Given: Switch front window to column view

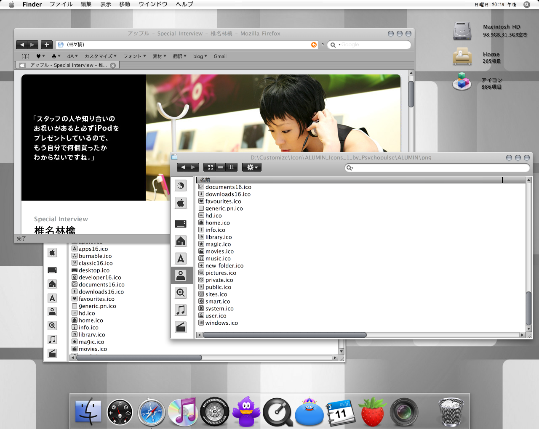Looking at the screenshot, I should (x=232, y=167).
